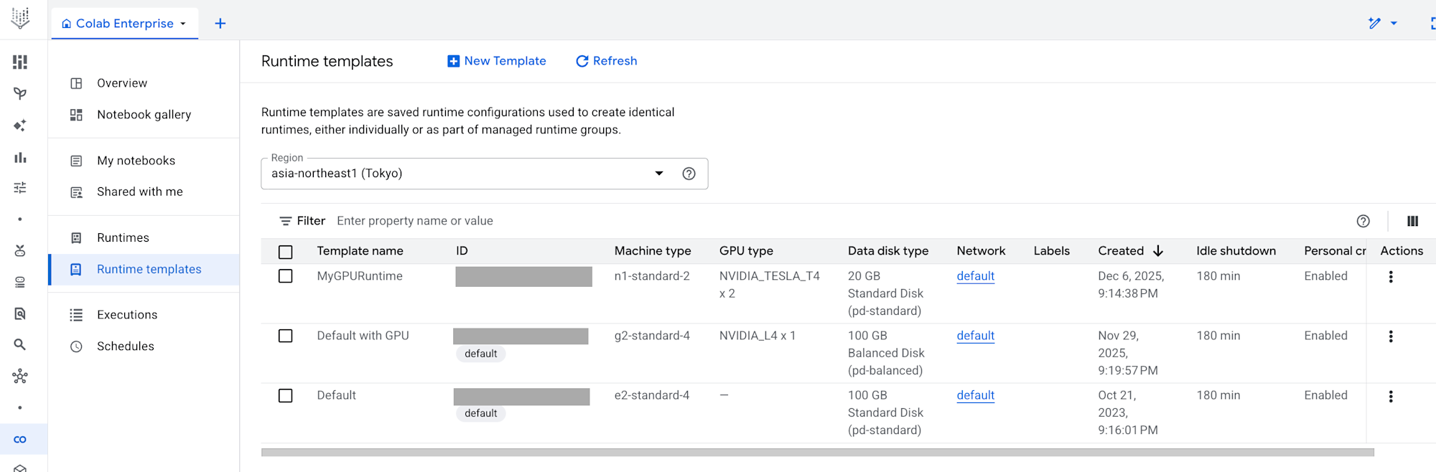The width and height of the screenshot is (1436, 472).
Task: Add a new tab with plus icon
Action: [x=220, y=24]
